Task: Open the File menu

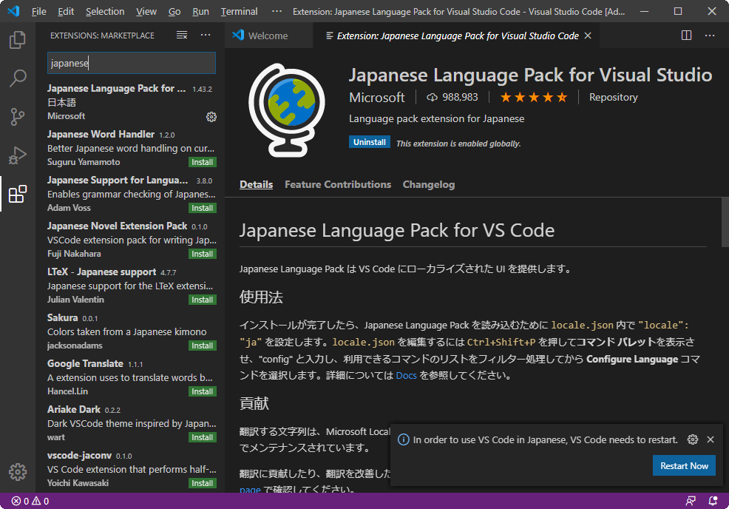Action: pos(38,11)
